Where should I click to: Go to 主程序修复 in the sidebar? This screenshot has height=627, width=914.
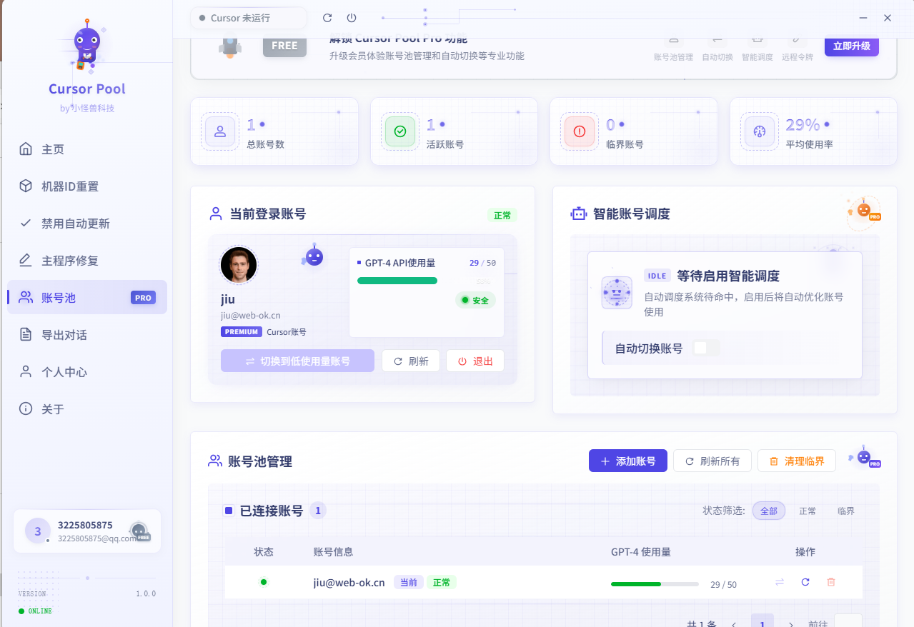(x=87, y=261)
